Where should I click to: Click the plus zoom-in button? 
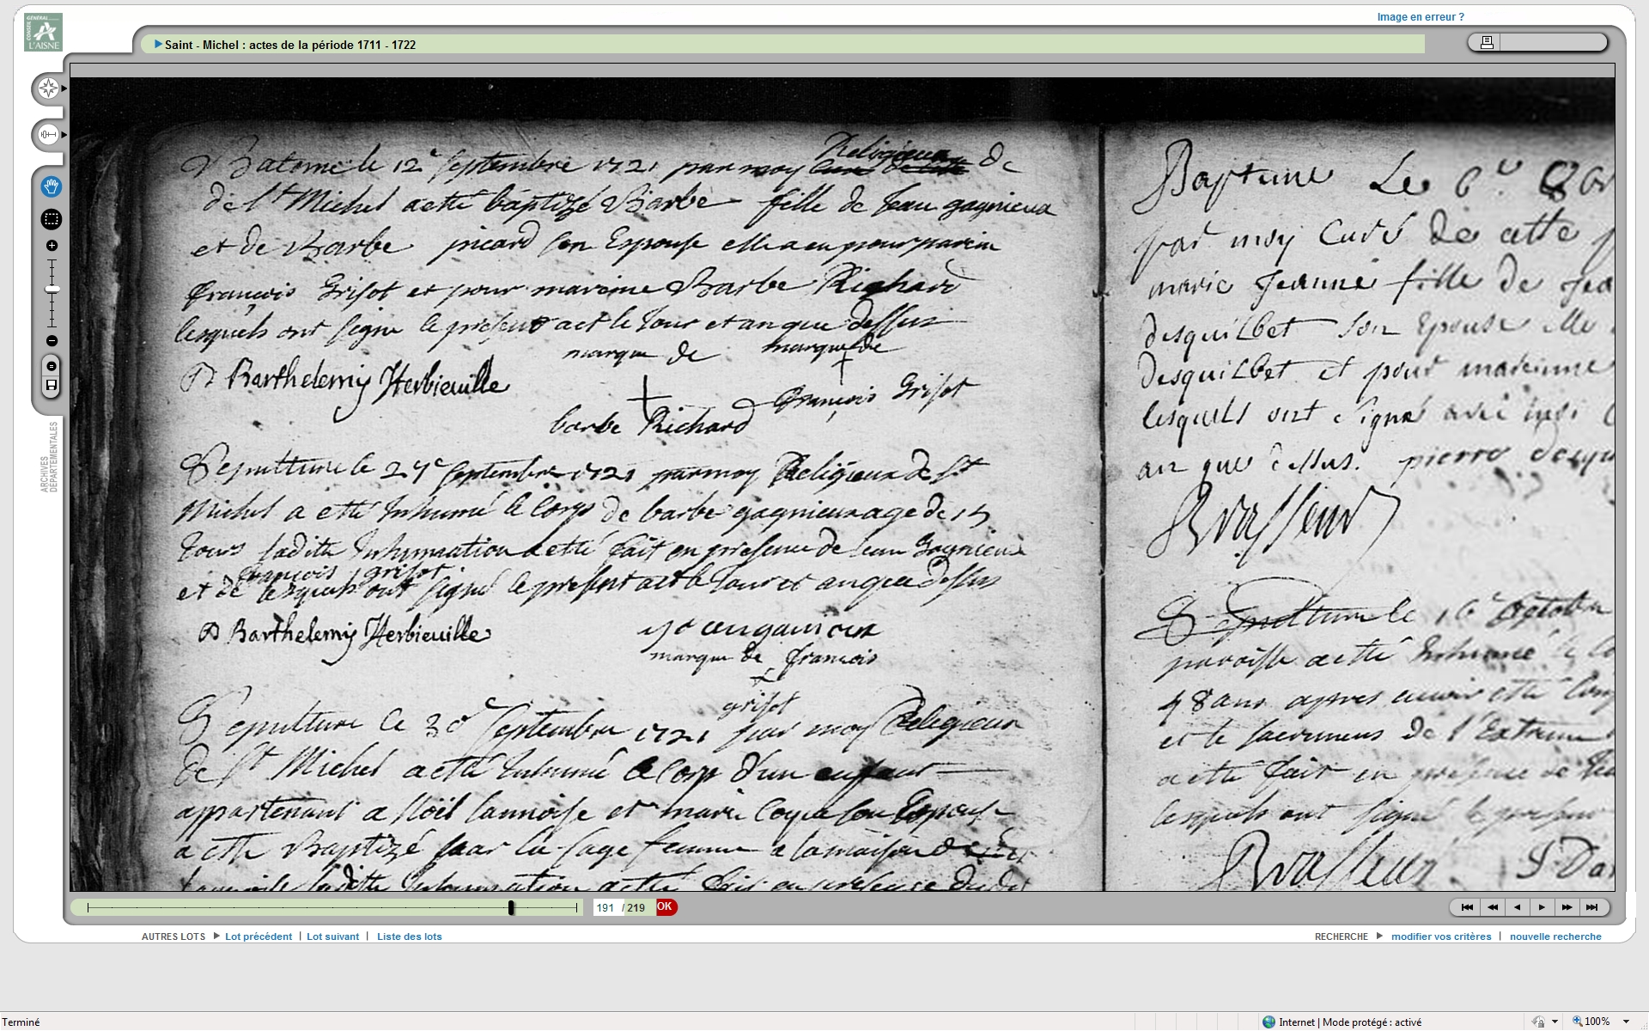coord(52,246)
